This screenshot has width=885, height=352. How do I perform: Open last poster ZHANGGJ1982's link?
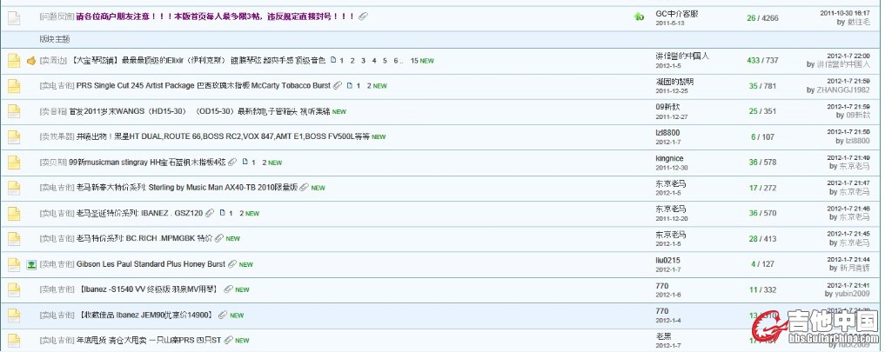(843, 90)
